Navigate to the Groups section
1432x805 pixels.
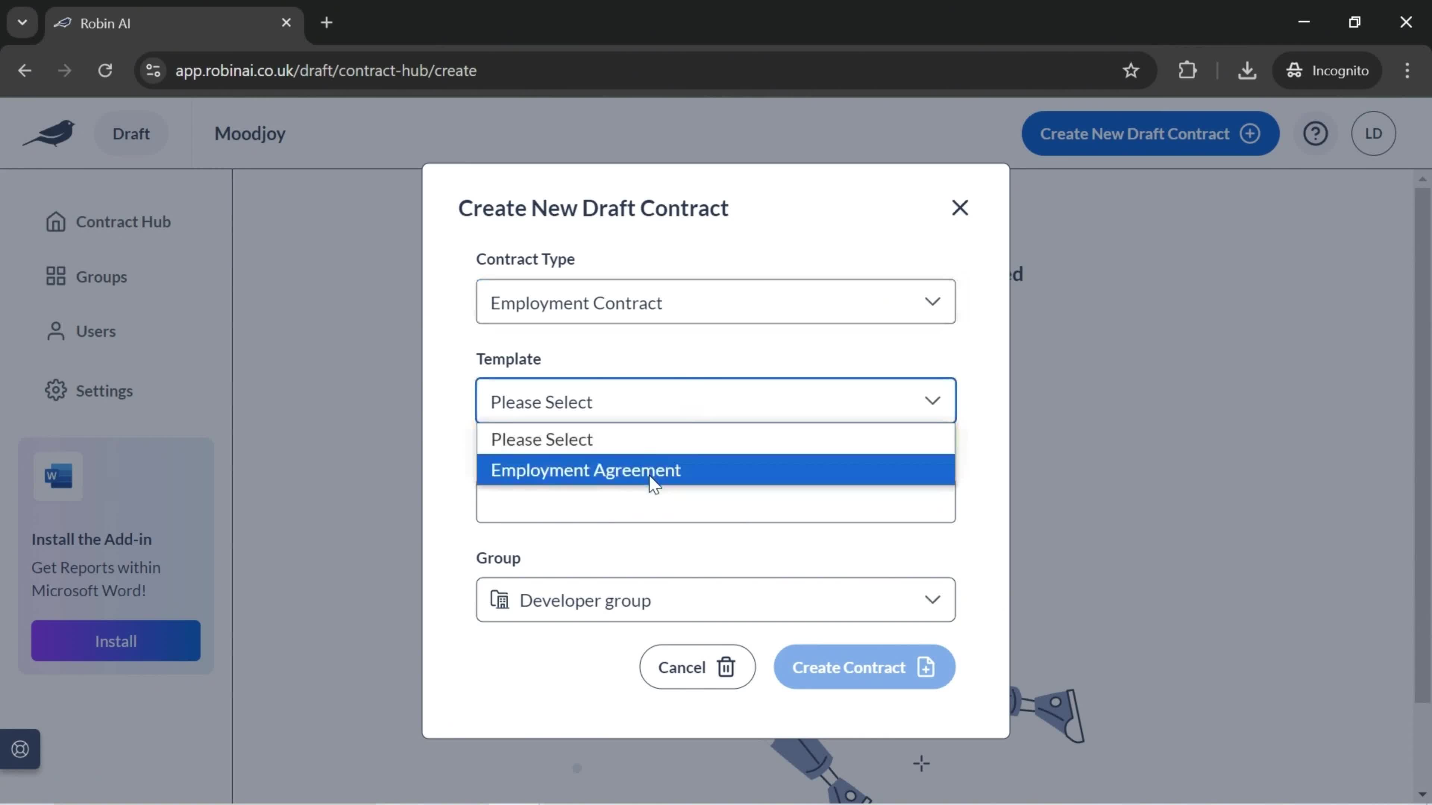tap(101, 276)
